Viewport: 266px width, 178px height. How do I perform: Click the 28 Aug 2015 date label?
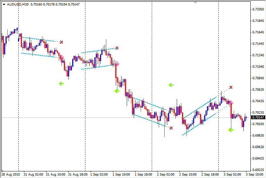coord(11,175)
